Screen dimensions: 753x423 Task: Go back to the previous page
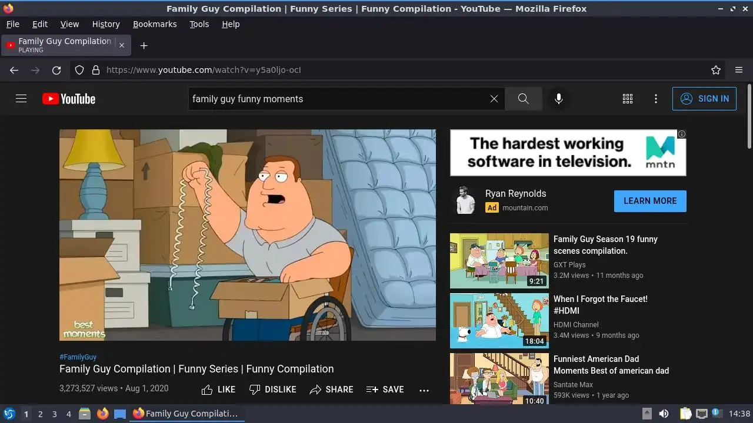14,70
